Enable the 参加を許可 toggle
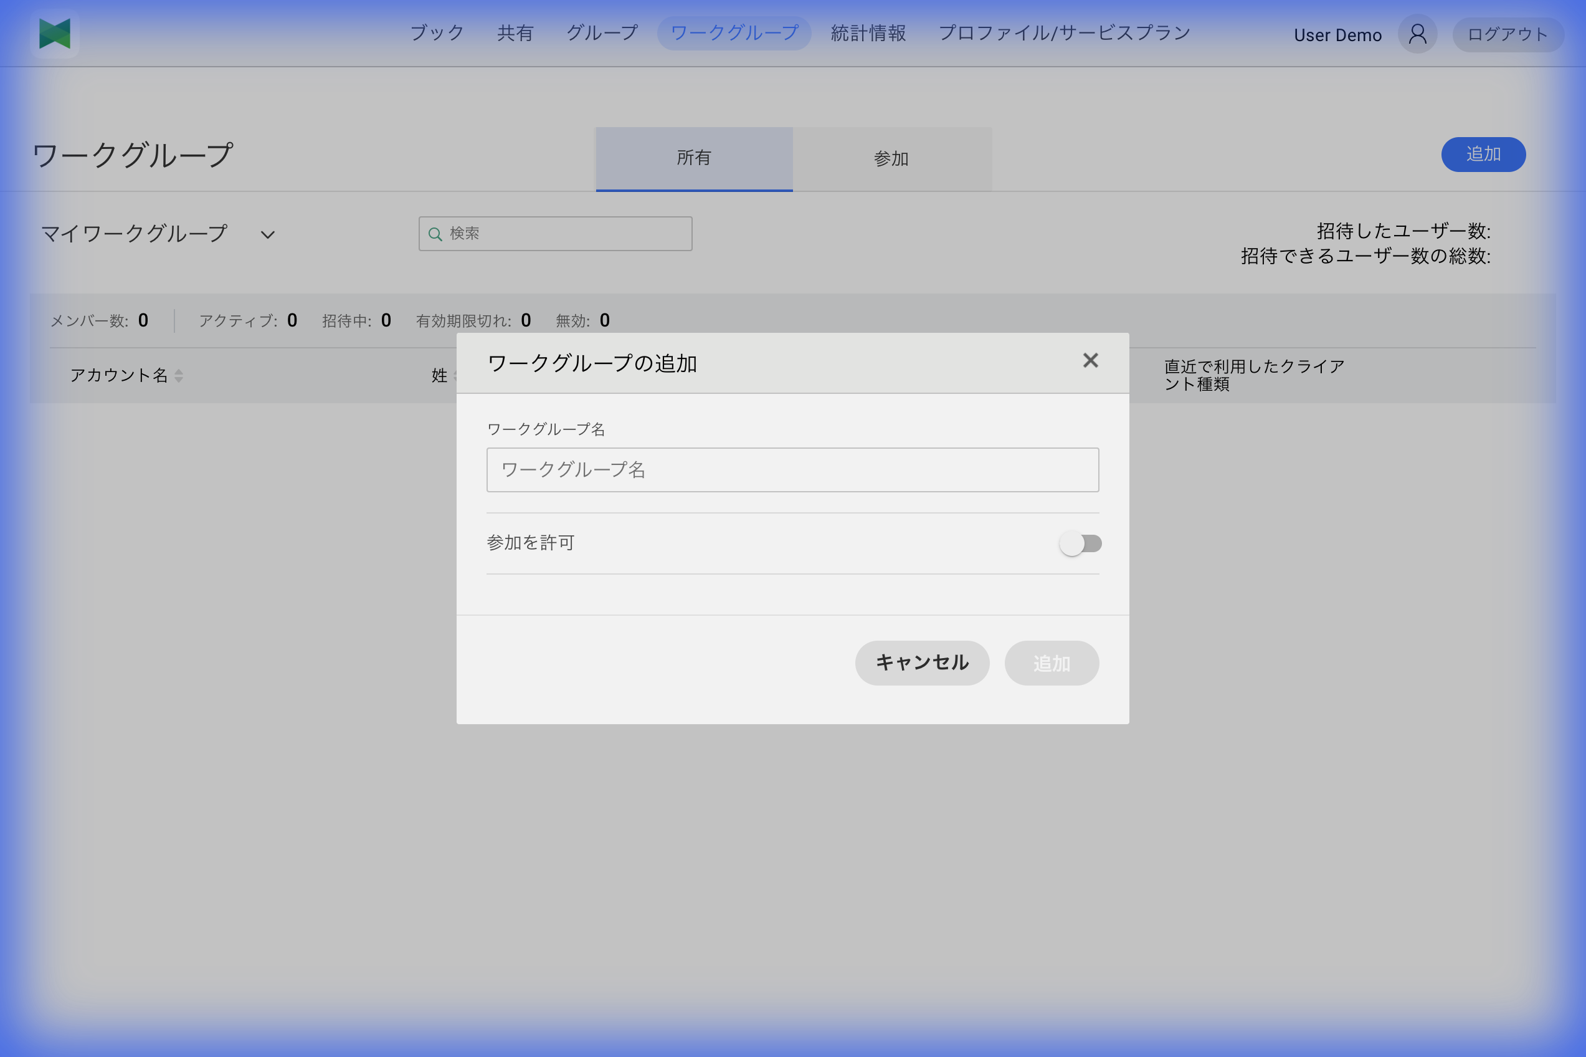Screen dimensions: 1586x1057 tap(1081, 543)
